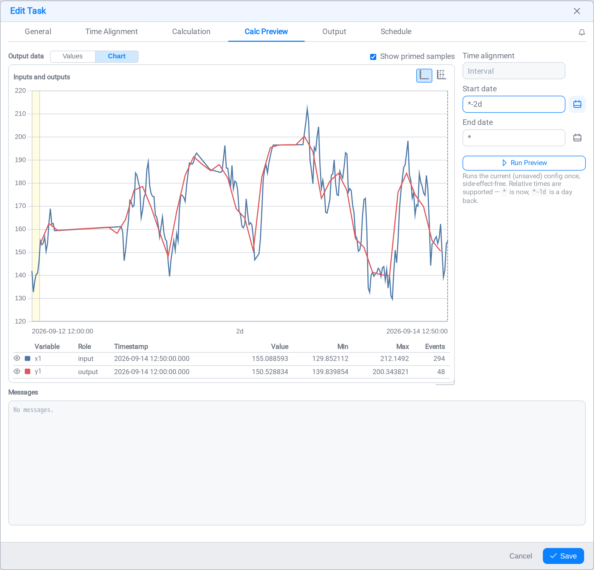Click x1 blue color swatch
Image resolution: width=594 pixels, height=570 pixels.
[x=27, y=358]
